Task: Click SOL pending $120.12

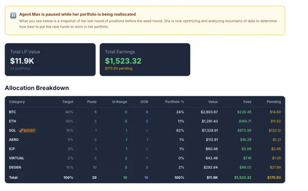Action: pos(275,130)
